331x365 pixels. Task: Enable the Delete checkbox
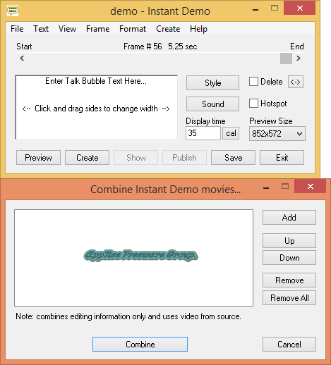click(x=253, y=82)
